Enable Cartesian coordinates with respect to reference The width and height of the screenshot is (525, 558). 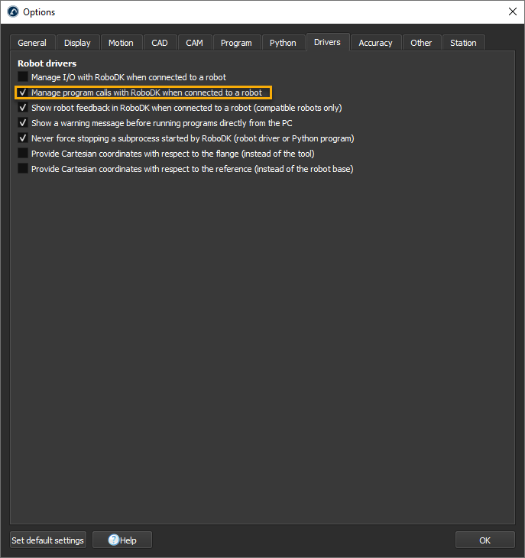pos(23,169)
